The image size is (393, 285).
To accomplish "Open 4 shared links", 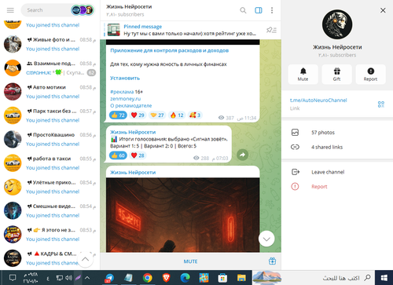I will 337,147.
